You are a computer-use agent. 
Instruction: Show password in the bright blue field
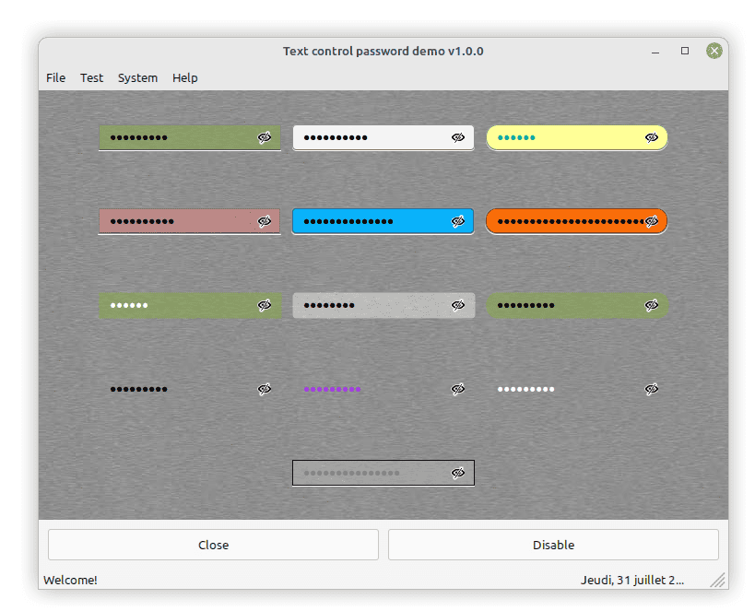(x=458, y=221)
